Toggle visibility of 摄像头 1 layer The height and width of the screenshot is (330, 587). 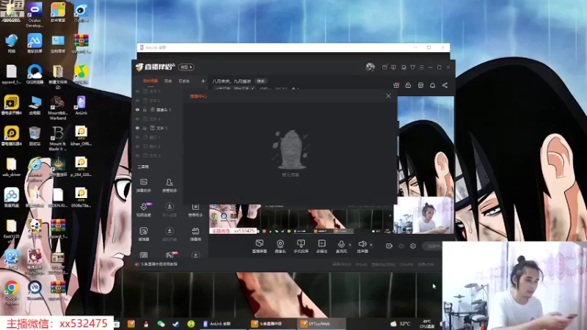(x=137, y=109)
